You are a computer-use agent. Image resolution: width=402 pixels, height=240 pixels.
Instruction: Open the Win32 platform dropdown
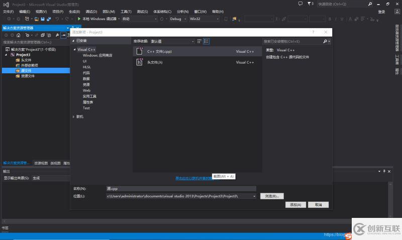[x=205, y=19]
